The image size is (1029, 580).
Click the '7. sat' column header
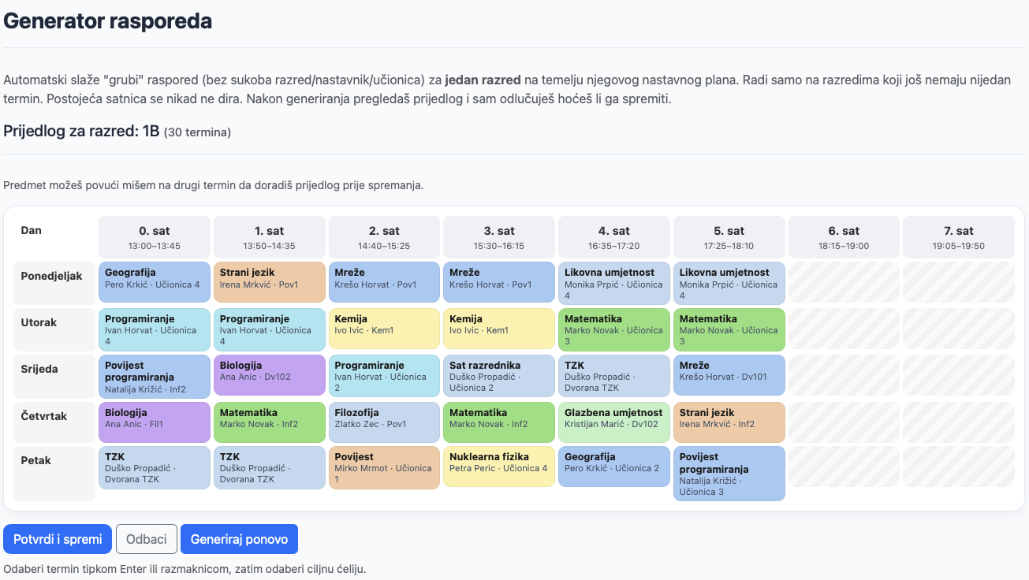tap(959, 237)
